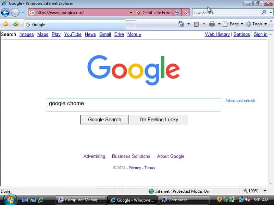Viewport: 274px width, 205px height.
Task: Click the Home toolbar icon
Action: 181,24
